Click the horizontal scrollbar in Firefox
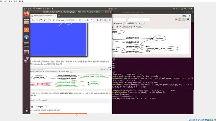 63,114
